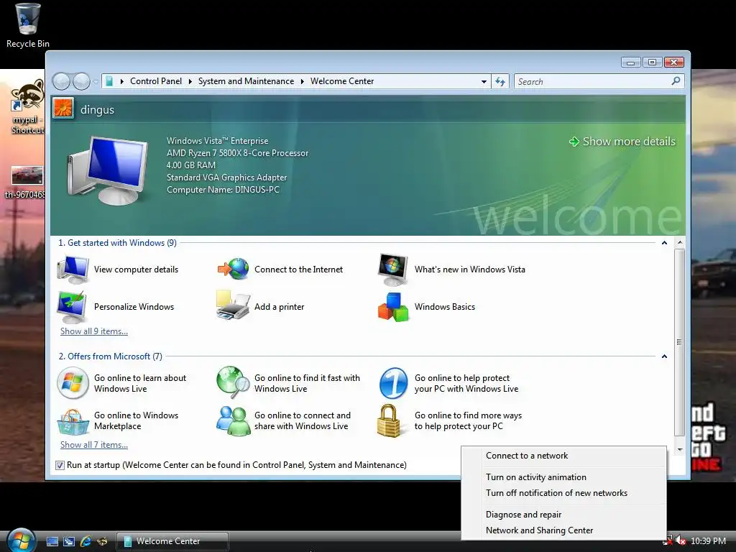
Task: Click the Show more details link
Action: pos(628,142)
